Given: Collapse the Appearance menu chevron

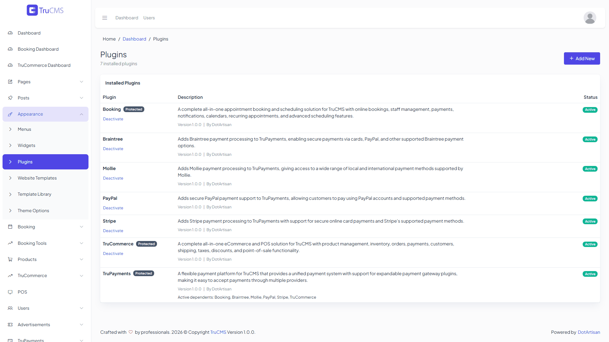Looking at the screenshot, I should click(x=82, y=114).
